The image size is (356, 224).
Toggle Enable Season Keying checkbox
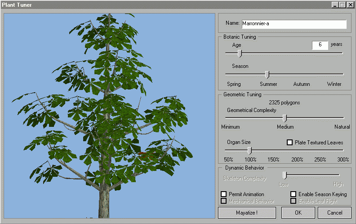tap(294, 194)
